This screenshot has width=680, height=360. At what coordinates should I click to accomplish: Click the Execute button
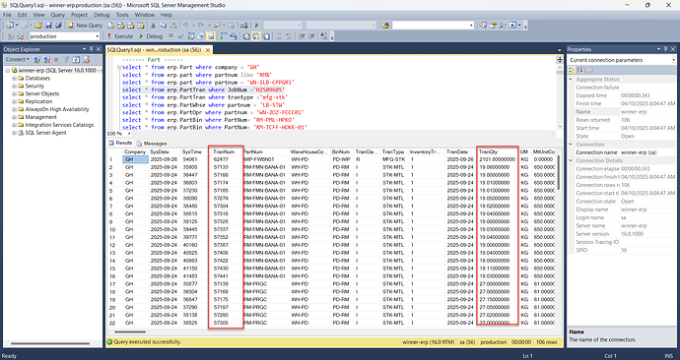119,36
